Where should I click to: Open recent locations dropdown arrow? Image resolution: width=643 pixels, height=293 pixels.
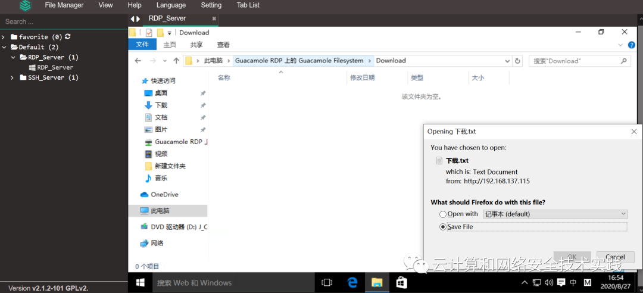165,61
